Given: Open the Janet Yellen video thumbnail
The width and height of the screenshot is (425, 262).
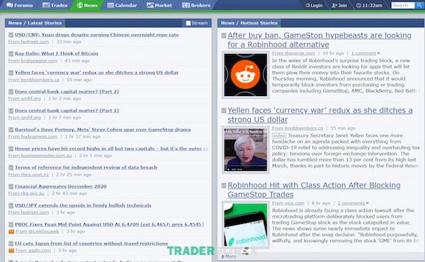Looking at the screenshot, I should [246, 150].
